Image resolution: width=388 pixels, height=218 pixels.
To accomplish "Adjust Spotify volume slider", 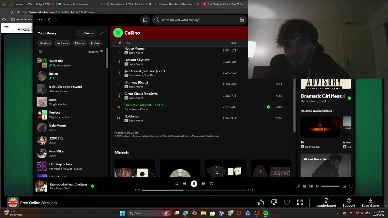I will [330, 186].
